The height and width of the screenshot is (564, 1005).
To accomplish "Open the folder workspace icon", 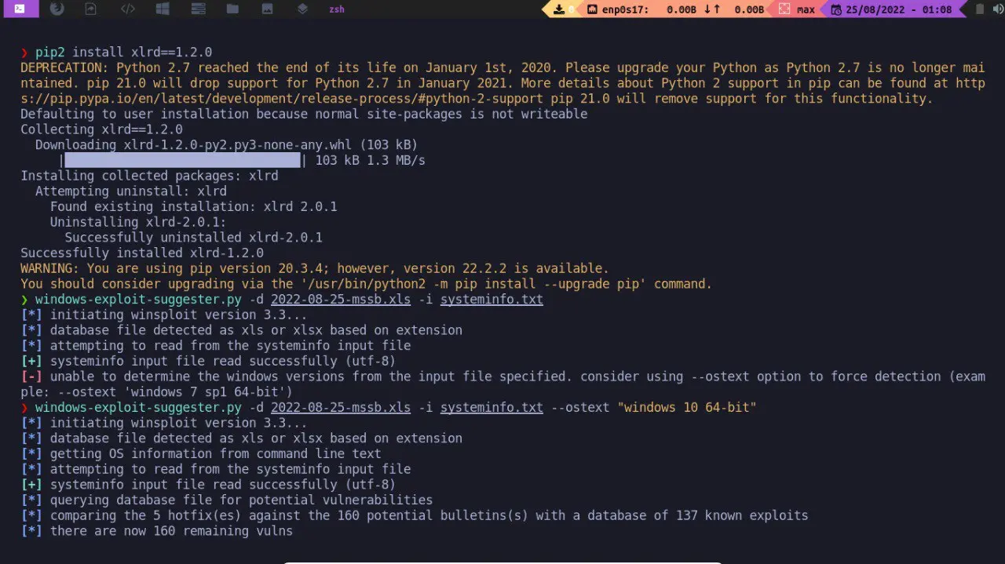I will [232, 9].
